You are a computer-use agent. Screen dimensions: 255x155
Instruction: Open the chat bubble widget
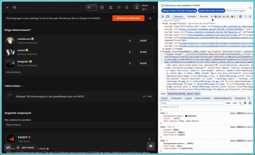pos(151,146)
